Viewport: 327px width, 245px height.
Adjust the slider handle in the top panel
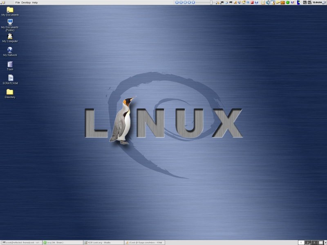[x=211, y=2]
